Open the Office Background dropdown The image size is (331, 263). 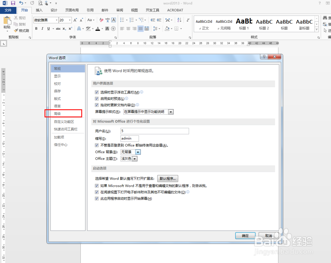point(138,152)
